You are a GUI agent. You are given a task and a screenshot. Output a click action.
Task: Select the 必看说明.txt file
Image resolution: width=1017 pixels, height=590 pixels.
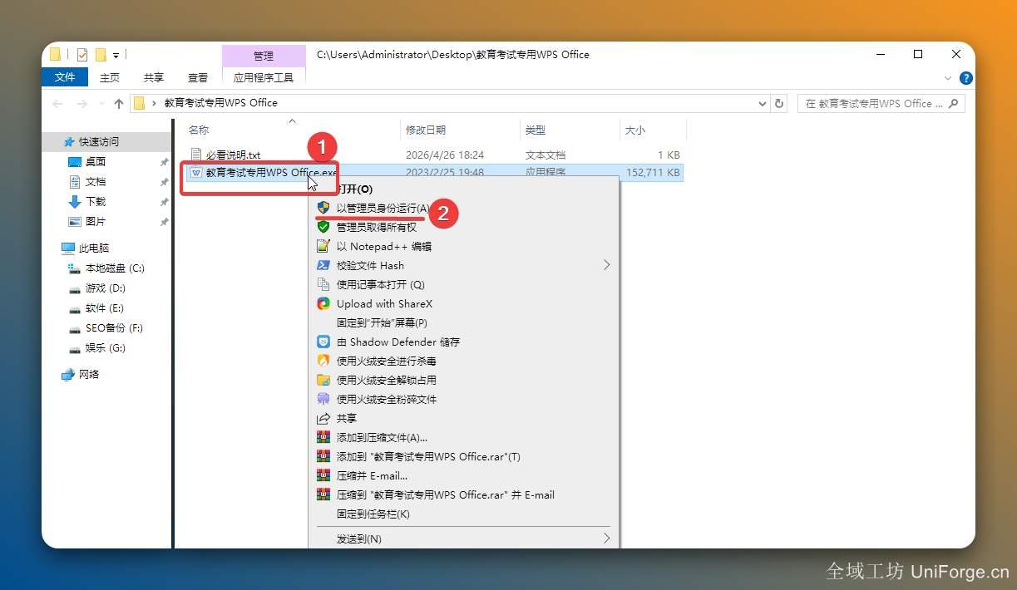(x=233, y=155)
